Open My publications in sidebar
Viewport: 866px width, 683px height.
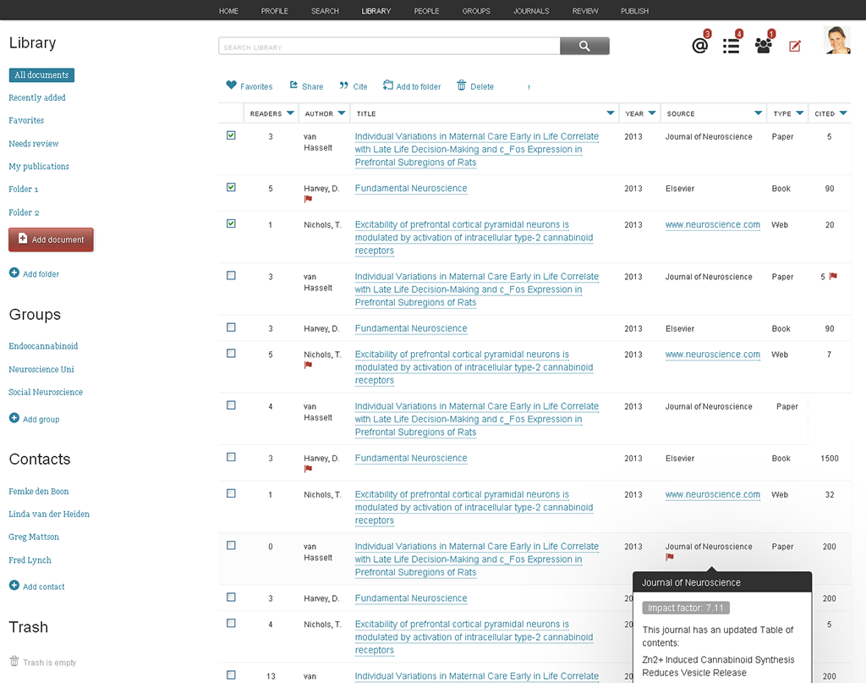39,167
